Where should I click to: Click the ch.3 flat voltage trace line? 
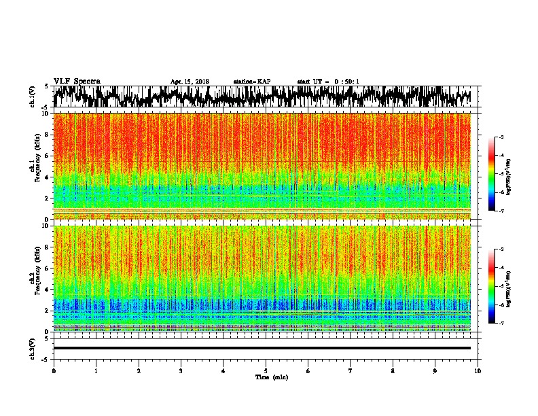[x=262, y=348]
